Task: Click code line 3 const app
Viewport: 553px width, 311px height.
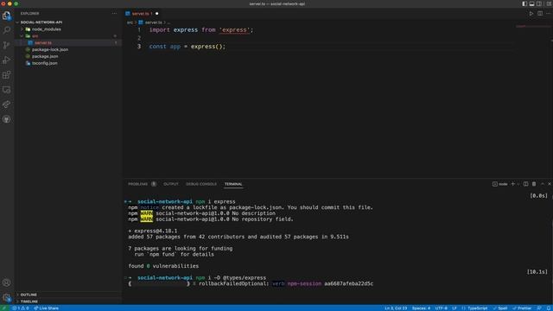Action: (187, 46)
